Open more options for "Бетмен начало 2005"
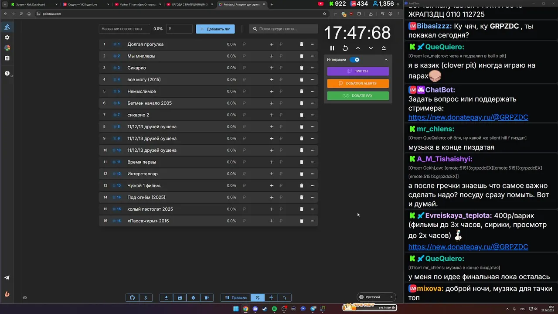The height and width of the screenshot is (314, 558). (x=312, y=103)
